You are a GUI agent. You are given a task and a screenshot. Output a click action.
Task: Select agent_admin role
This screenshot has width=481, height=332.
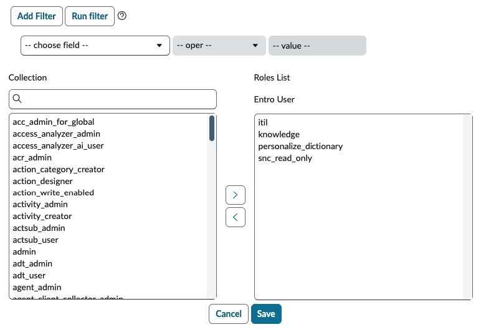(x=37, y=288)
